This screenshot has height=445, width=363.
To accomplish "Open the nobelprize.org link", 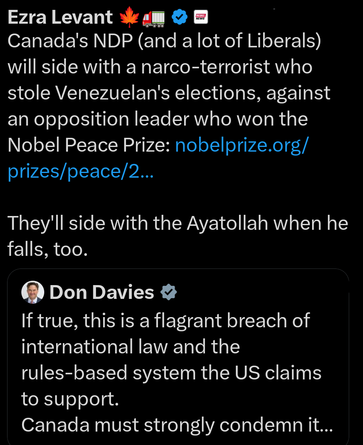I will 242,145.
